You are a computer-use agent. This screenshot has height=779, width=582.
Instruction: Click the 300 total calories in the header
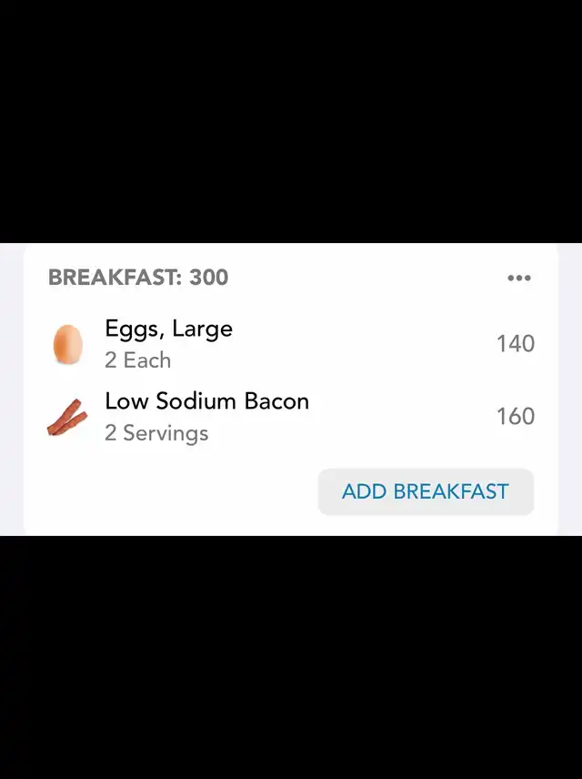tap(209, 278)
